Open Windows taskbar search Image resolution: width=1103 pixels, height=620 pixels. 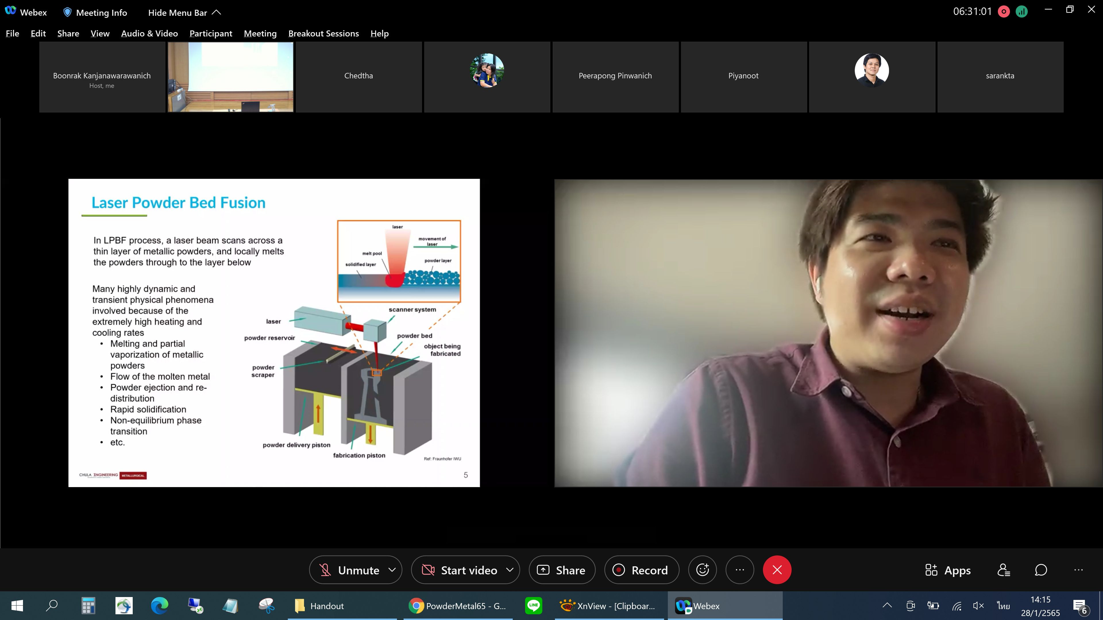click(52, 606)
